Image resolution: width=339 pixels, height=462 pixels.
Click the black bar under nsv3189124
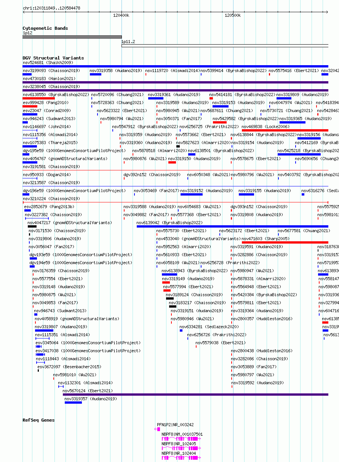(x=170, y=298)
